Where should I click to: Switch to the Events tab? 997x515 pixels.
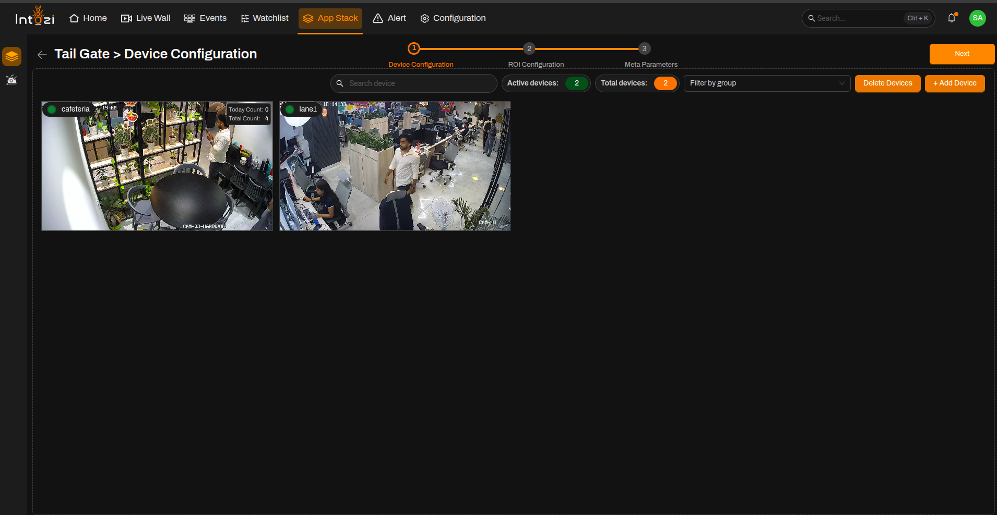(x=205, y=18)
